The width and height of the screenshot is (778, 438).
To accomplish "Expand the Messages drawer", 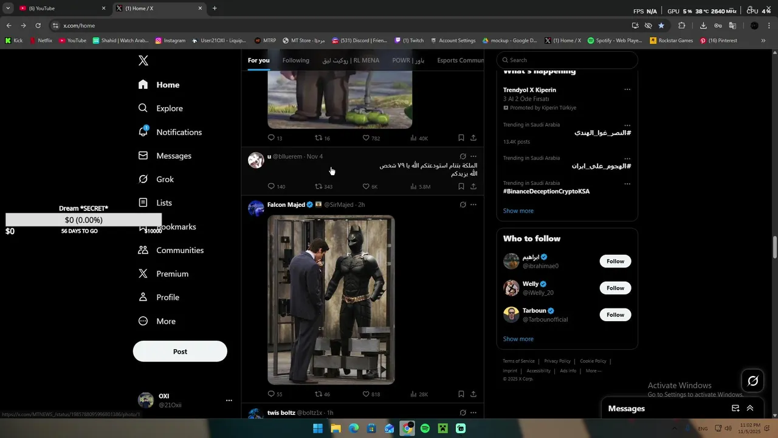I will tap(750, 408).
